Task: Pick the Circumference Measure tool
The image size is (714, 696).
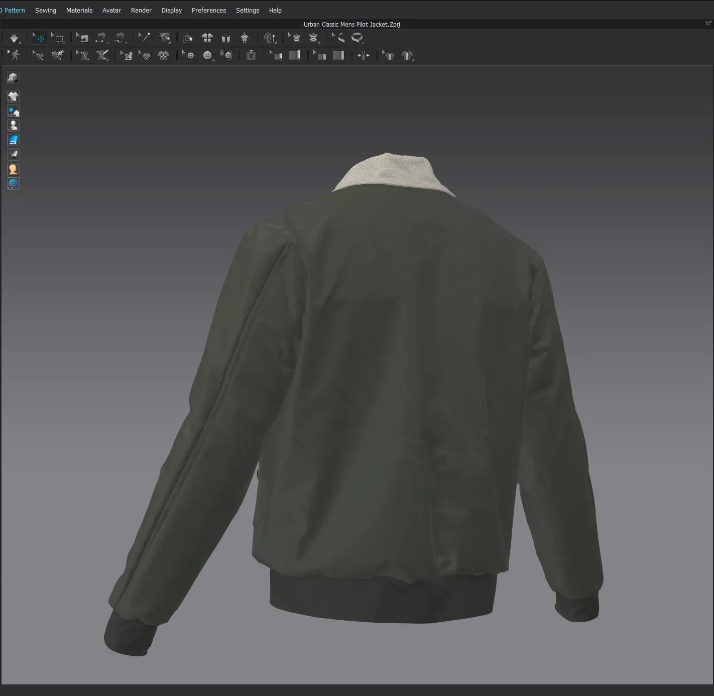Action: [x=313, y=38]
